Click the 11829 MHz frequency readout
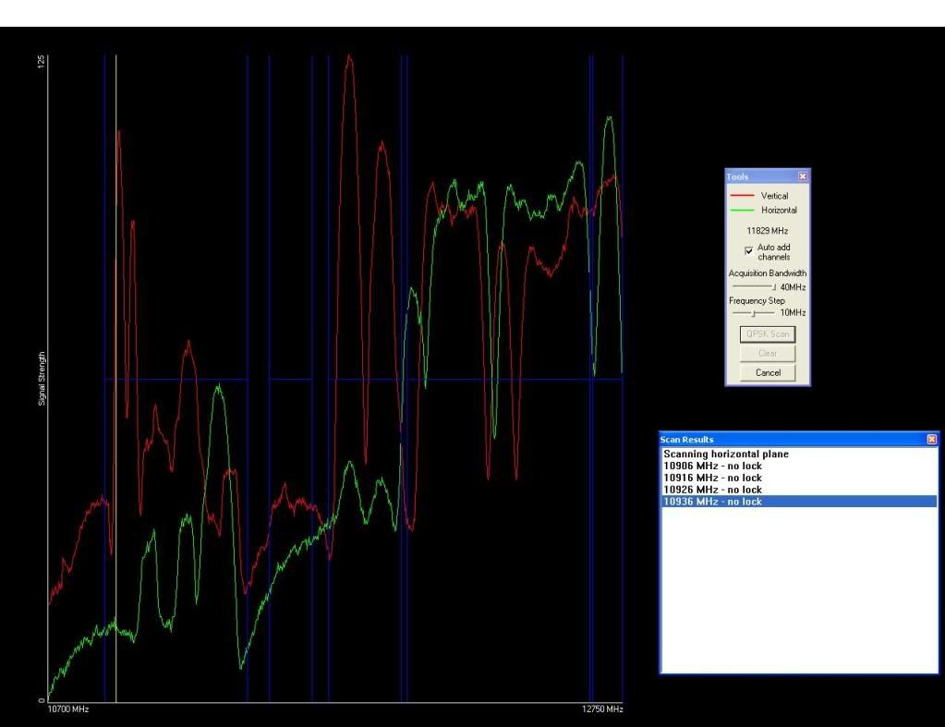This screenshot has height=727, width=945. (x=767, y=230)
